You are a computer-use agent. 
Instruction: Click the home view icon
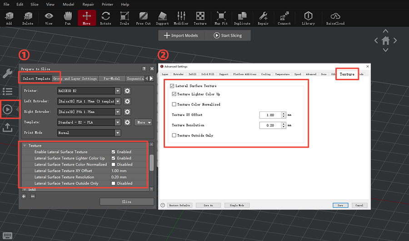(385, 41)
